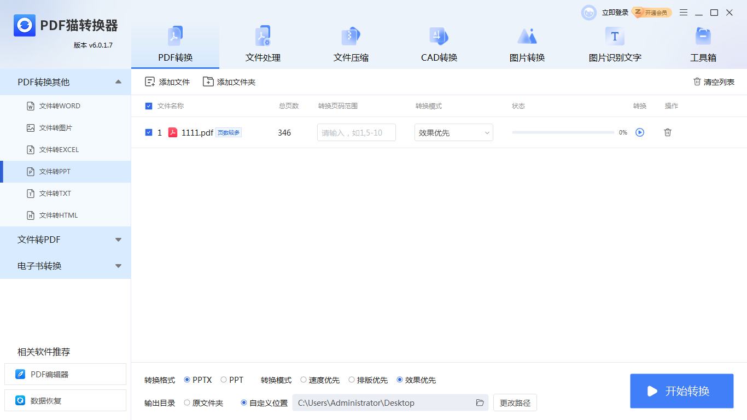Expand the 电子书转换 section
This screenshot has width=747, height=420.
pos(66,266)
